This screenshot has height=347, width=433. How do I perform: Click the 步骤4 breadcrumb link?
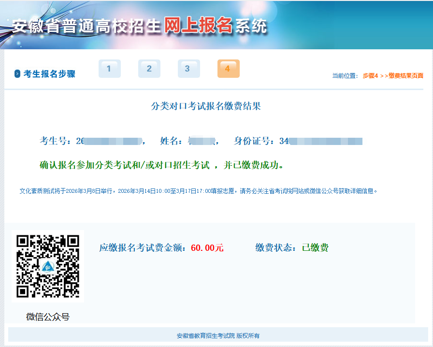pyautogui.click(x=371, y=76)
